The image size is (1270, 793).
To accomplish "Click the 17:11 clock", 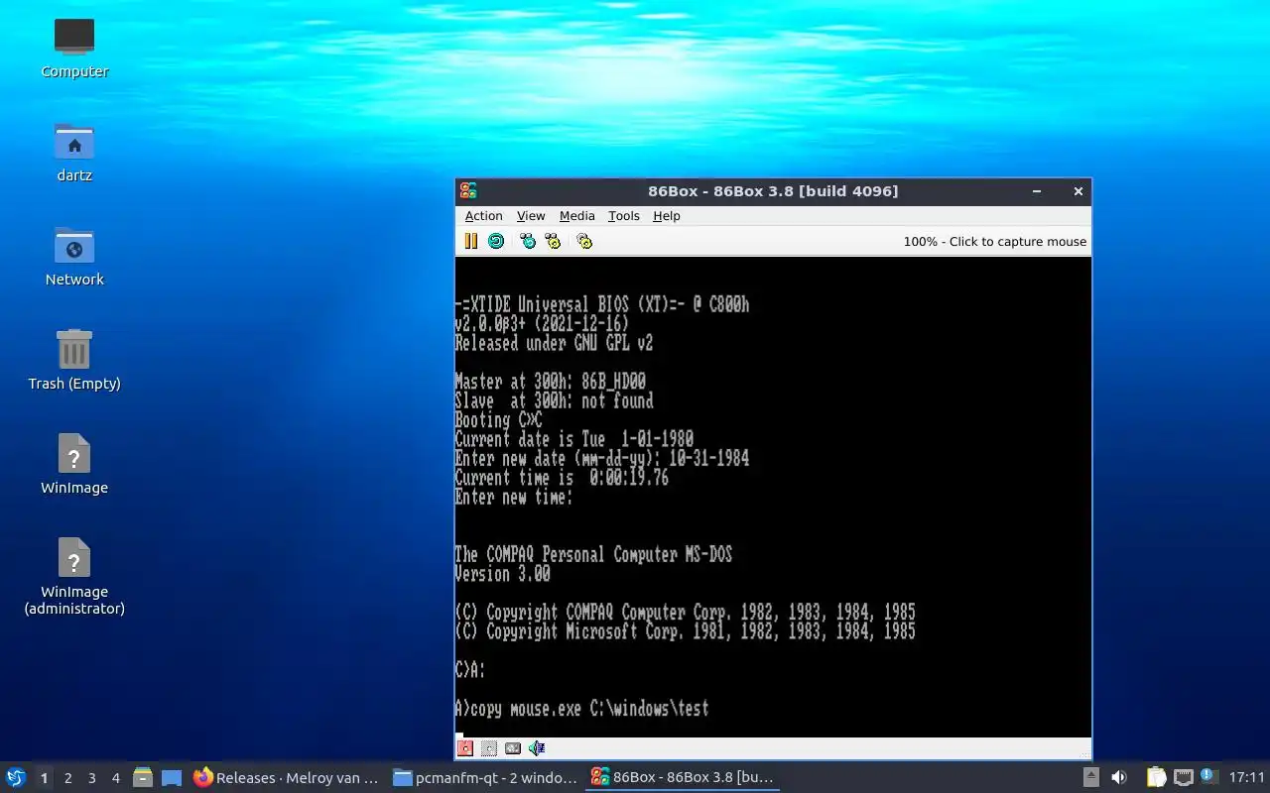I will pos(1247,778).
